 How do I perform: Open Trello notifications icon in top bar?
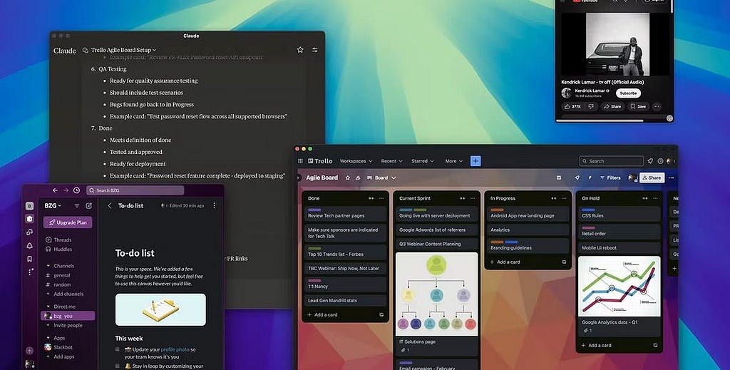point(650,161)
